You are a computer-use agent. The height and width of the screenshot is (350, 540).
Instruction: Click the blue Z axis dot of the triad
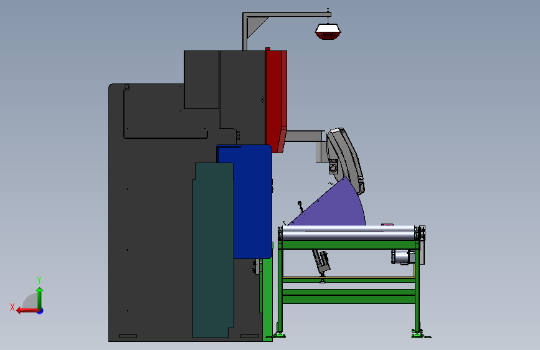tap(40, 311)
